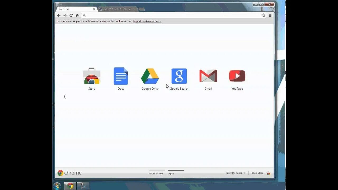Click Chrome in the taskbar

[x=70, y=186]
